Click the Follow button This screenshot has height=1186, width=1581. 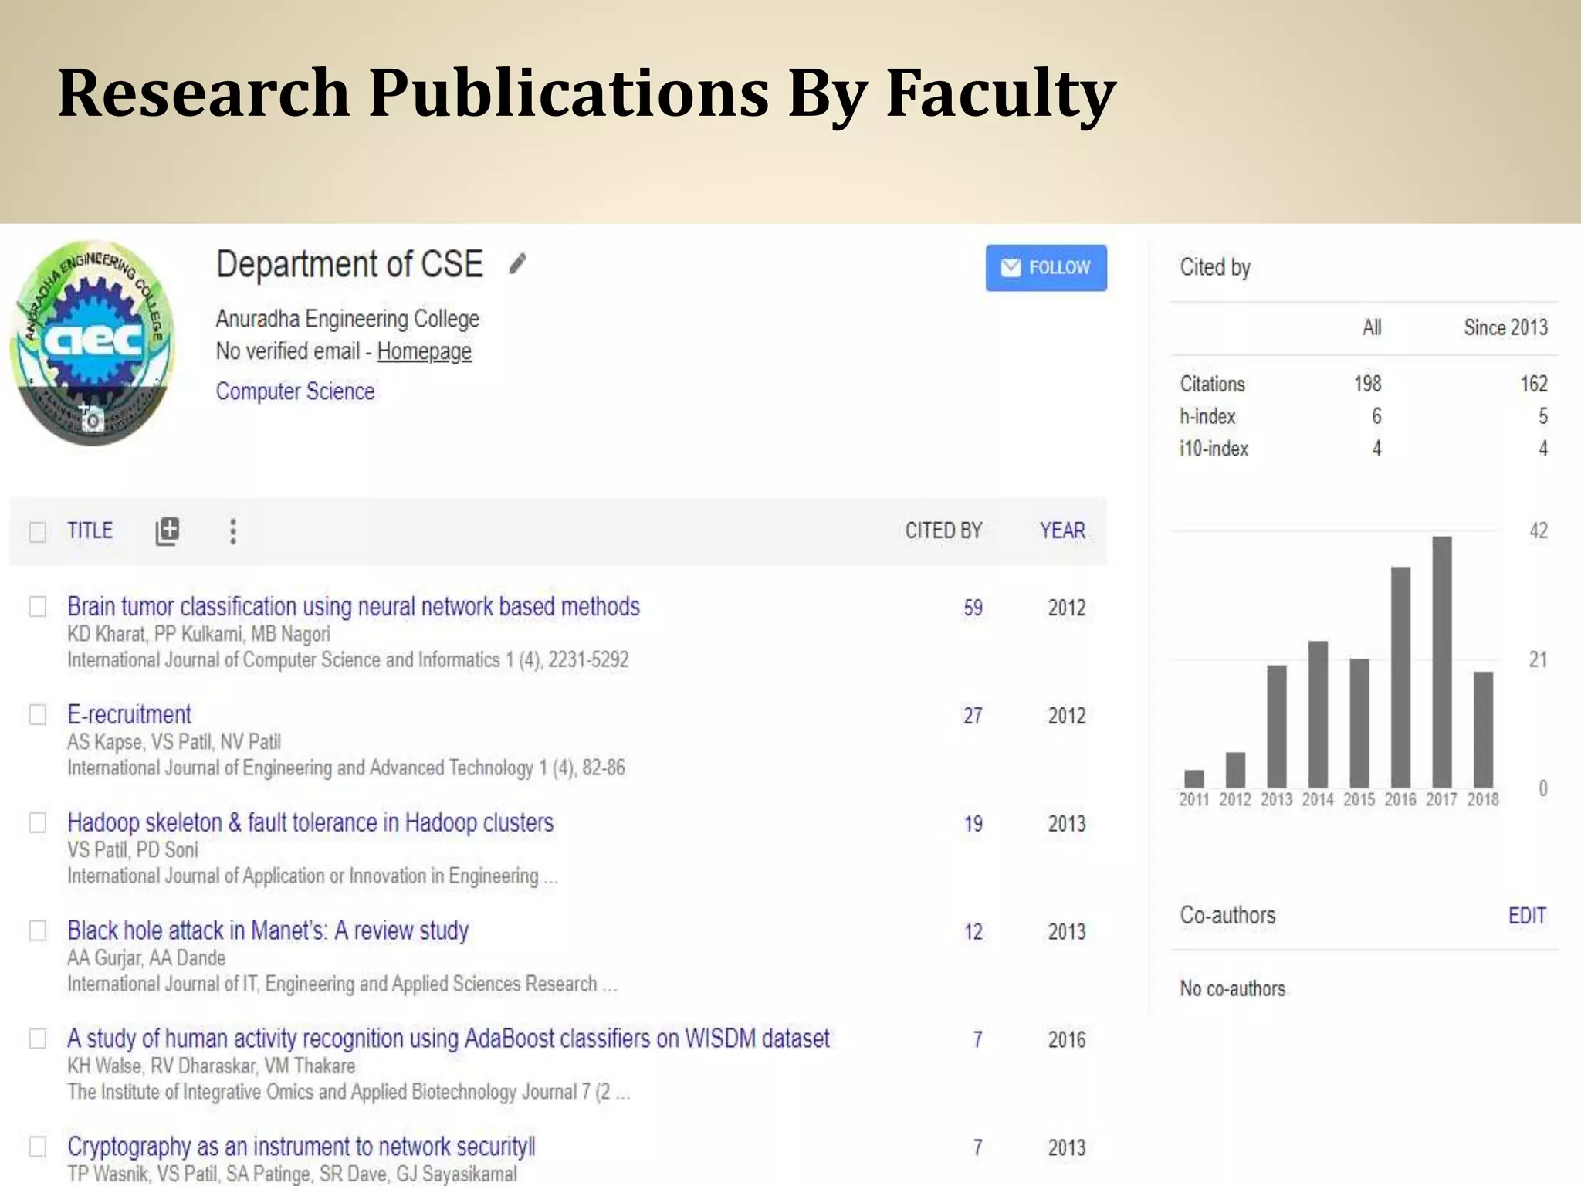click(1045, 268)
